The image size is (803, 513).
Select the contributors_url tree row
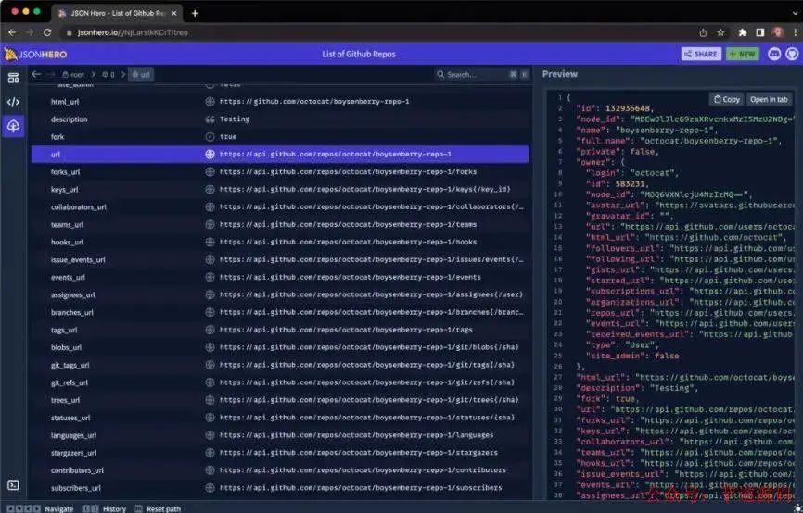pyautogui.click(x=280, y=470)
